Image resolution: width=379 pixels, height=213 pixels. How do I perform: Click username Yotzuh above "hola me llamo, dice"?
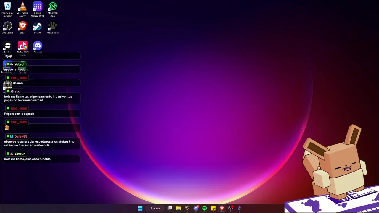[20, 154]
